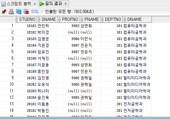Click the pin (freeze view) icon

(4, 12)
